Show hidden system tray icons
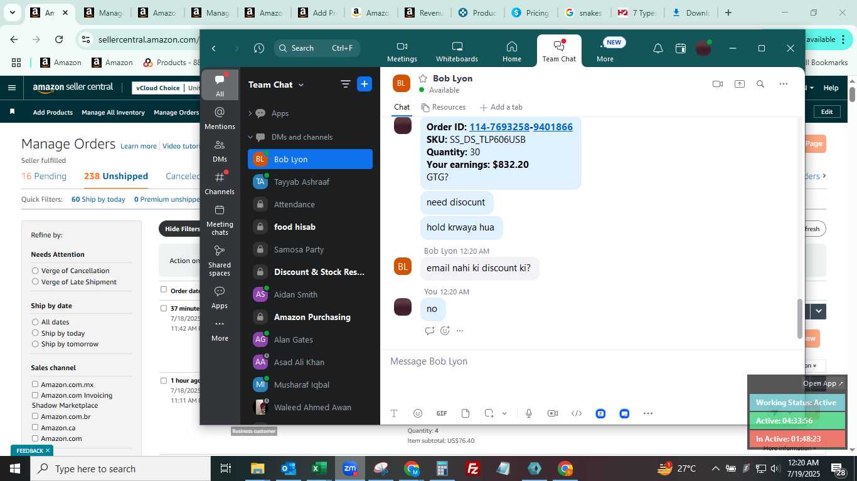 pyautogui.click(x=715, y=468)
